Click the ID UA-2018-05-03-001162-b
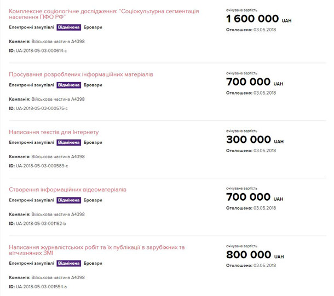334x296 pixels. click(x=41, y=224)
